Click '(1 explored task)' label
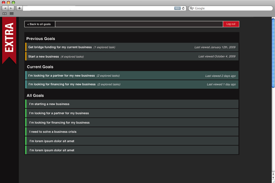 pos(104,47)
